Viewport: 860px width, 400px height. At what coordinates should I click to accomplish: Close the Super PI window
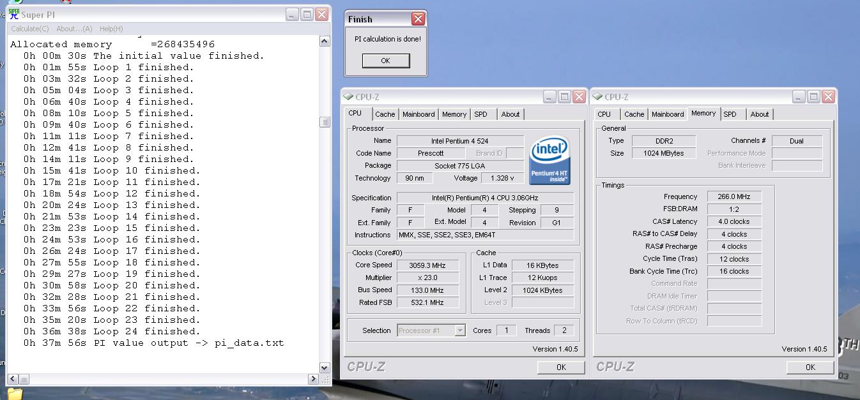(321, 14)
